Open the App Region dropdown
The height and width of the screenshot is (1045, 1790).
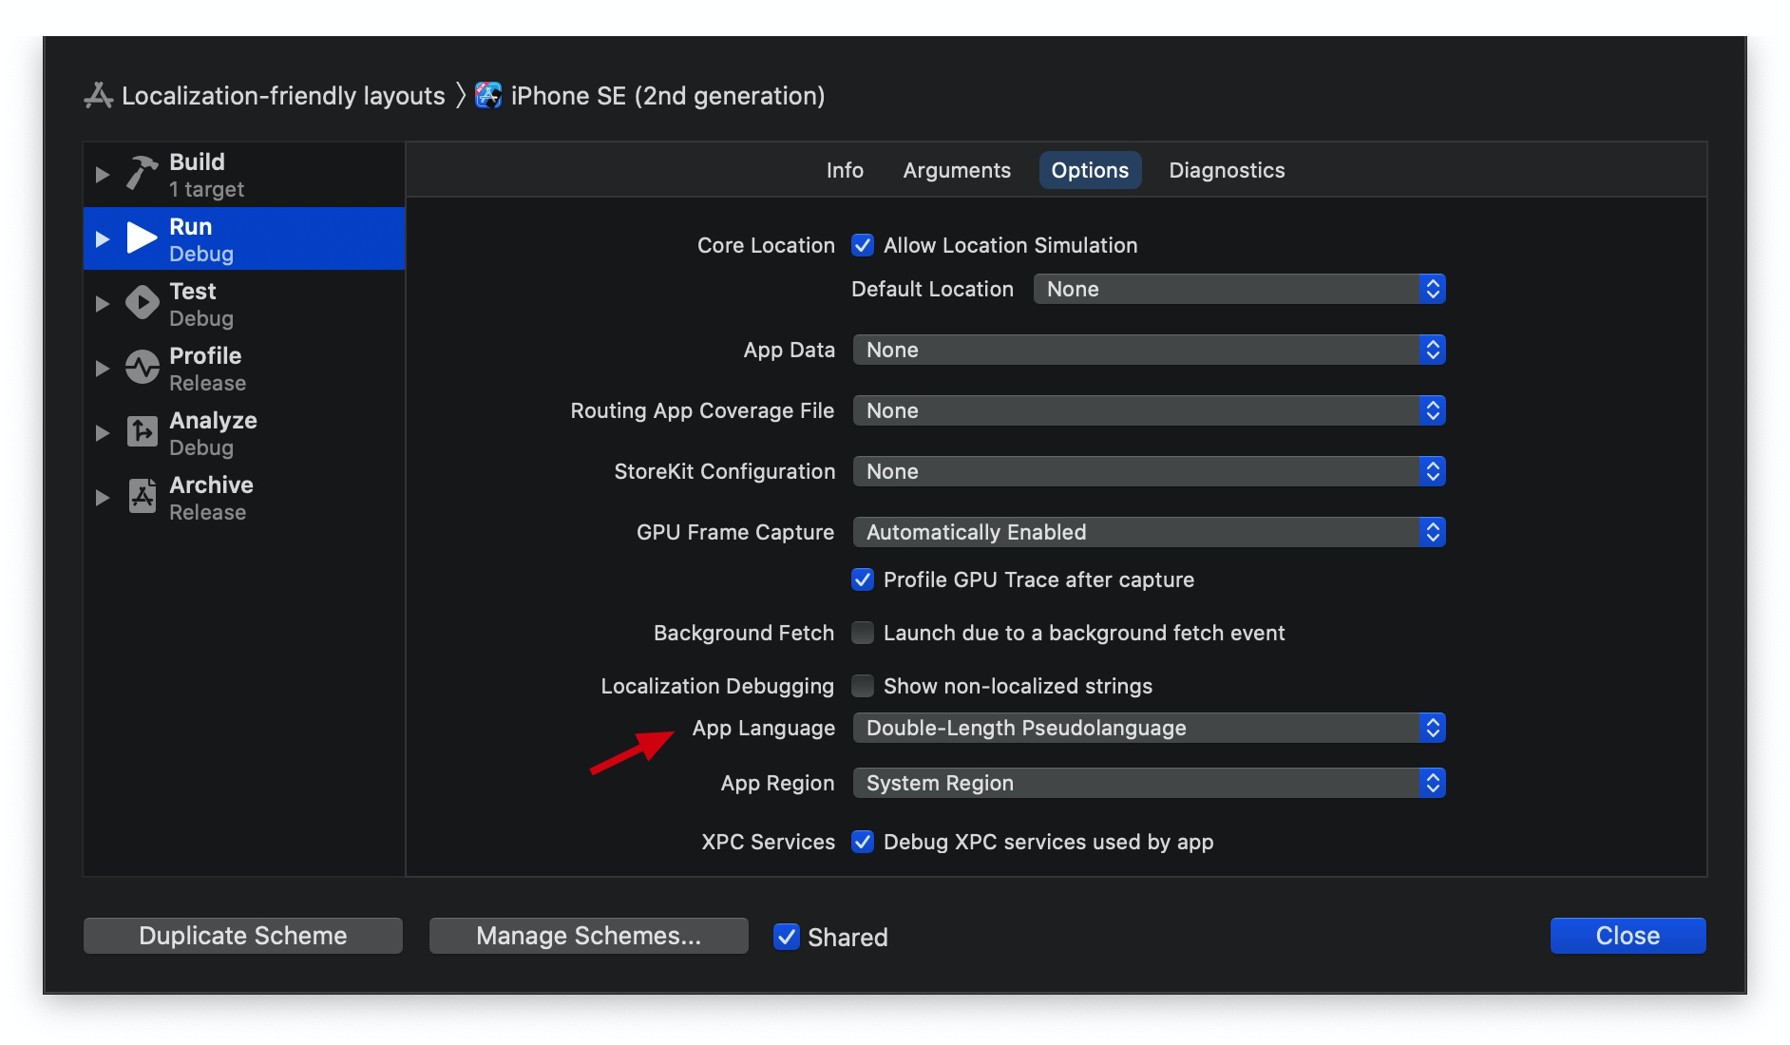(x=1149, y=783)
